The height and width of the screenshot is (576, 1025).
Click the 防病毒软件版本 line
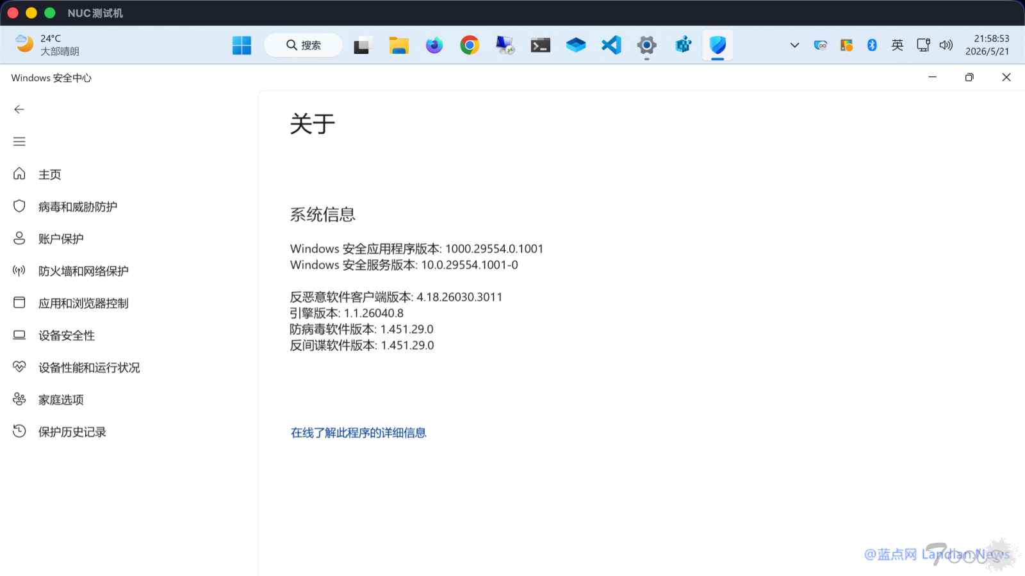[361, 329]
